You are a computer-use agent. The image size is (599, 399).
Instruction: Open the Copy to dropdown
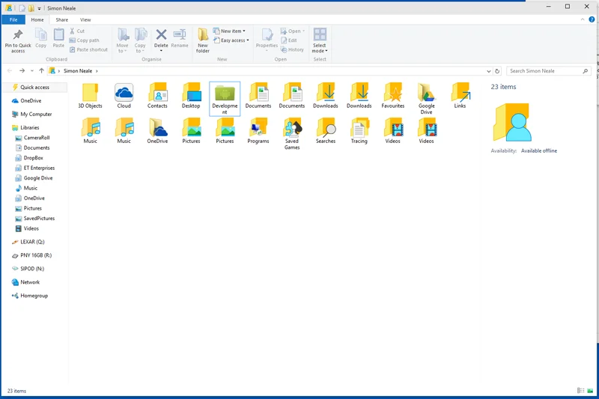point(140,40)
